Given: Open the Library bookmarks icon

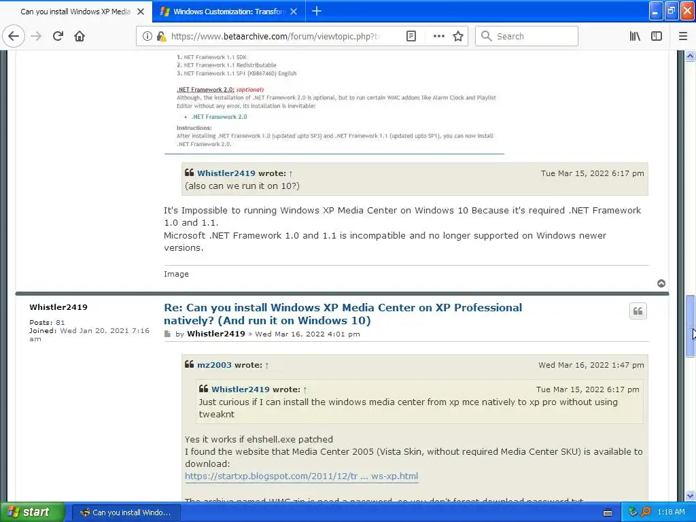Looking at the screenshot, I should point(635,36).
